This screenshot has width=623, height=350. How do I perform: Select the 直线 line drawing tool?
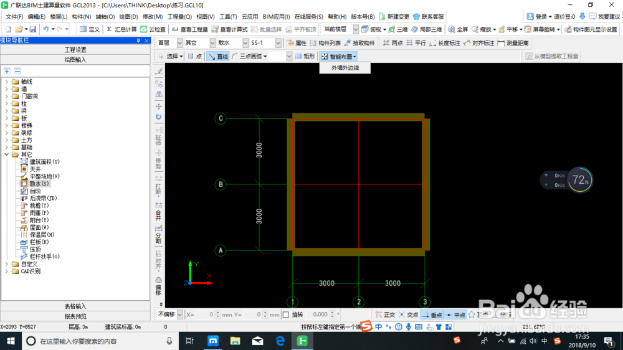(x=217, y=57)
